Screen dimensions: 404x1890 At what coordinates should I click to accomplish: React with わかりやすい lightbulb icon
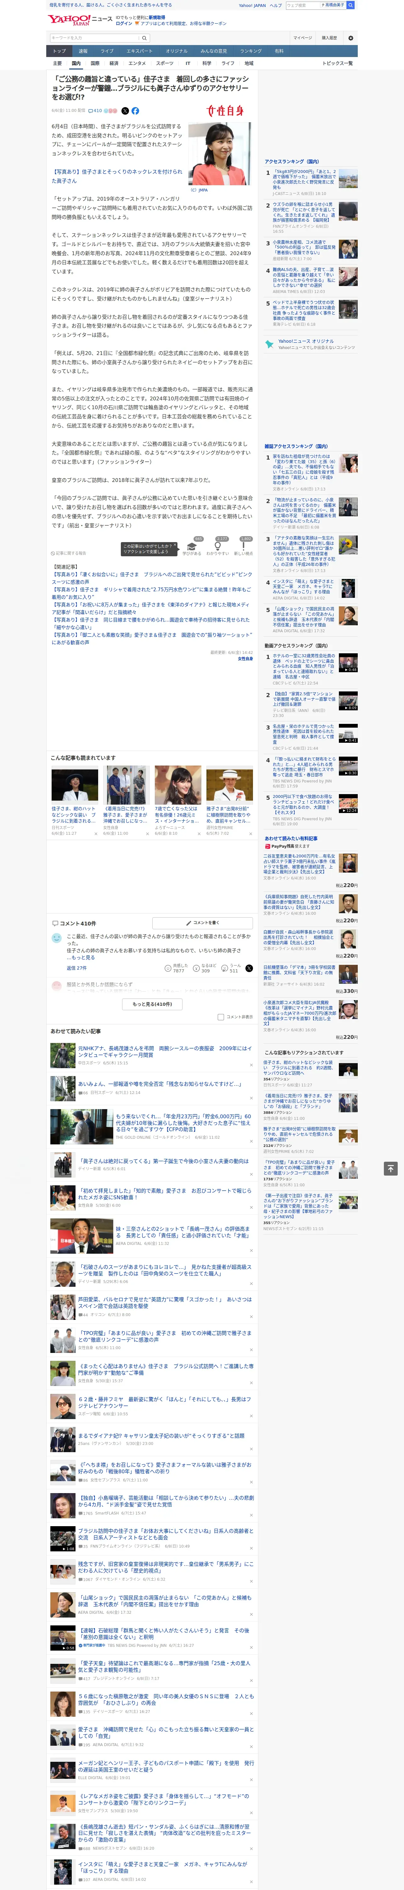(218, 546)
